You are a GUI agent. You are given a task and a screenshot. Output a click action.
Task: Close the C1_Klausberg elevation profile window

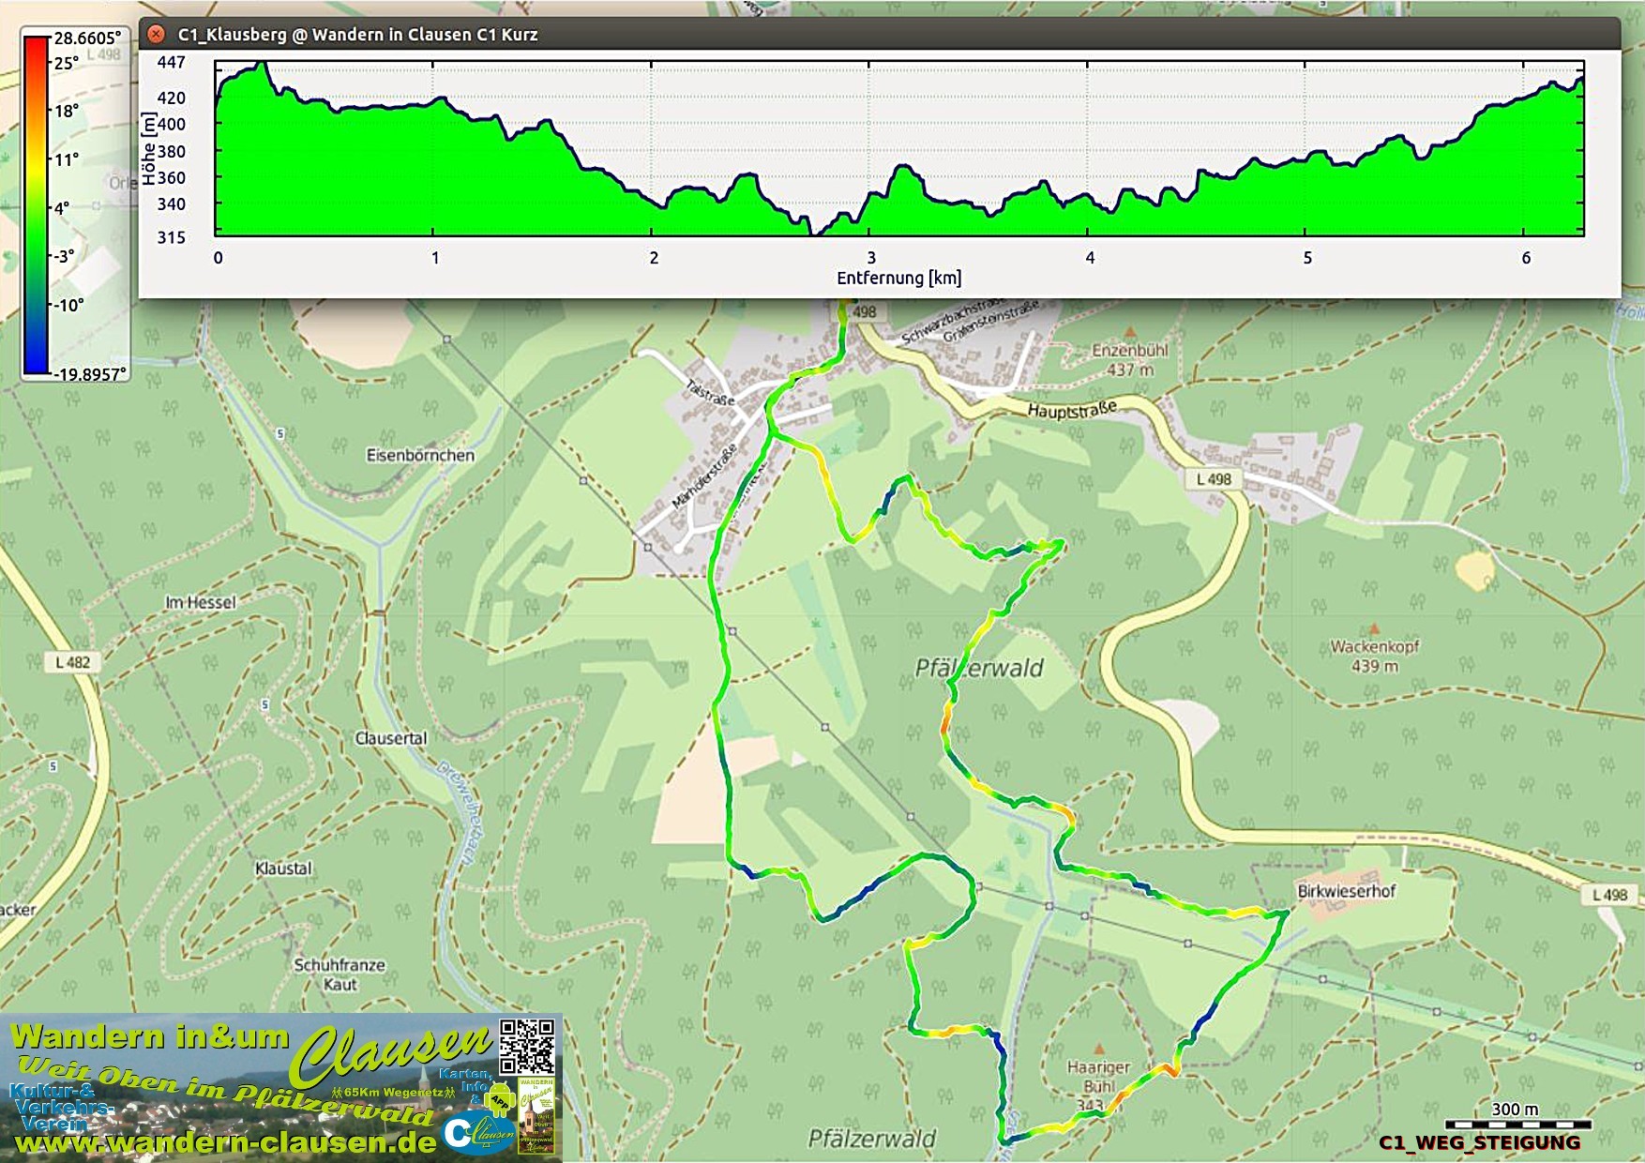pyautogui.click(x=157, y=34)
